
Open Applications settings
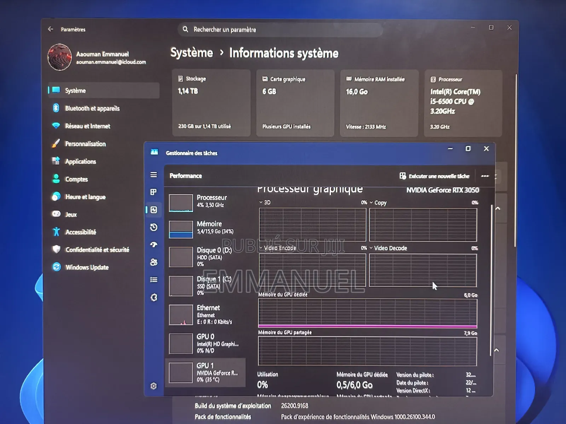(x=96, y=161)
